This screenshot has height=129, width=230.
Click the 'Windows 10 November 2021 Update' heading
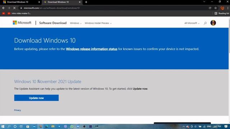coord(47,81)
